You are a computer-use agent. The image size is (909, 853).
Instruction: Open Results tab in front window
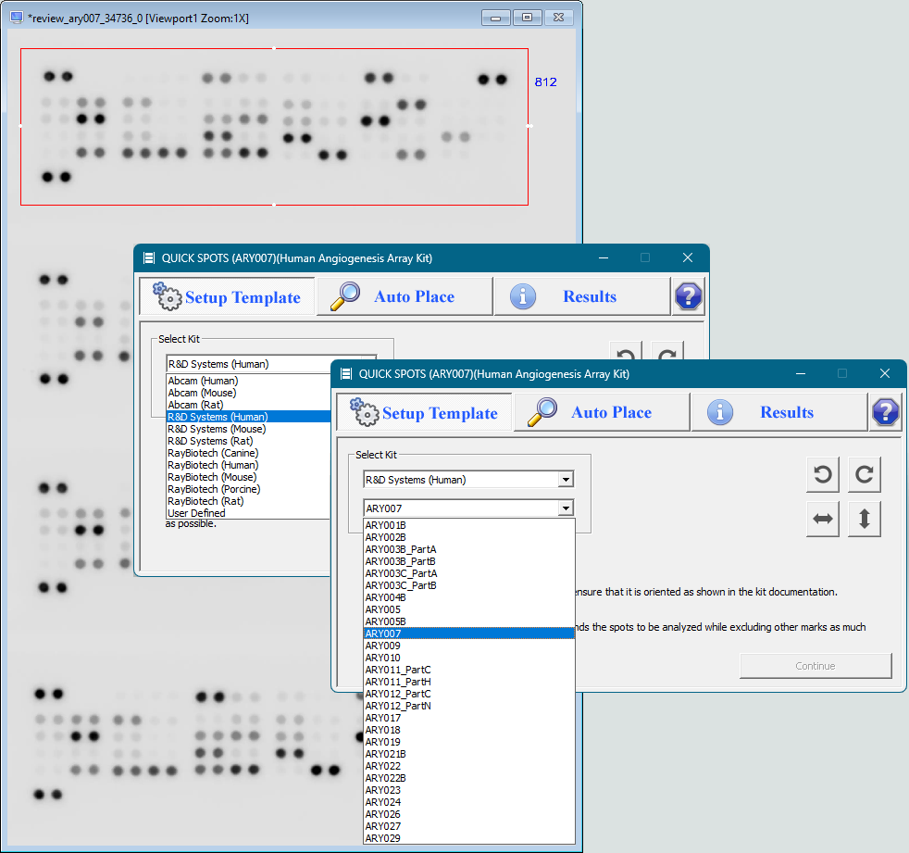779,412
